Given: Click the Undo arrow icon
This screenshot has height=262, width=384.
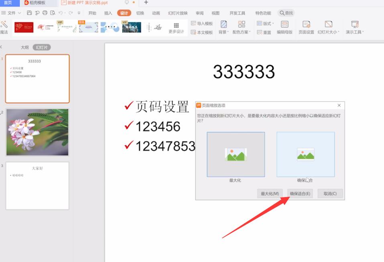Looking at the screenshot, I should click(60, 13).
